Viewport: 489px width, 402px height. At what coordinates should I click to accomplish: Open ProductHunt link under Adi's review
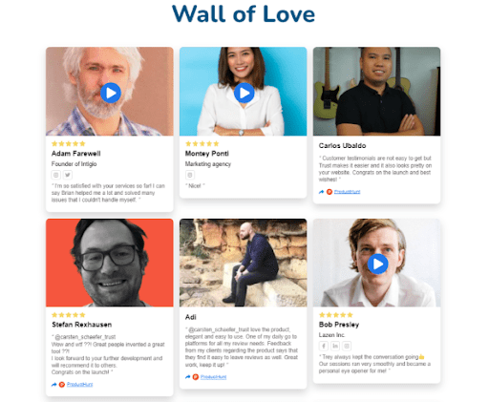[213, 377]
